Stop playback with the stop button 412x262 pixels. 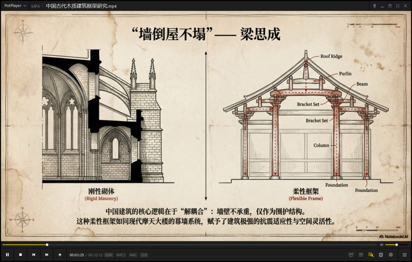tap(21, 255)
